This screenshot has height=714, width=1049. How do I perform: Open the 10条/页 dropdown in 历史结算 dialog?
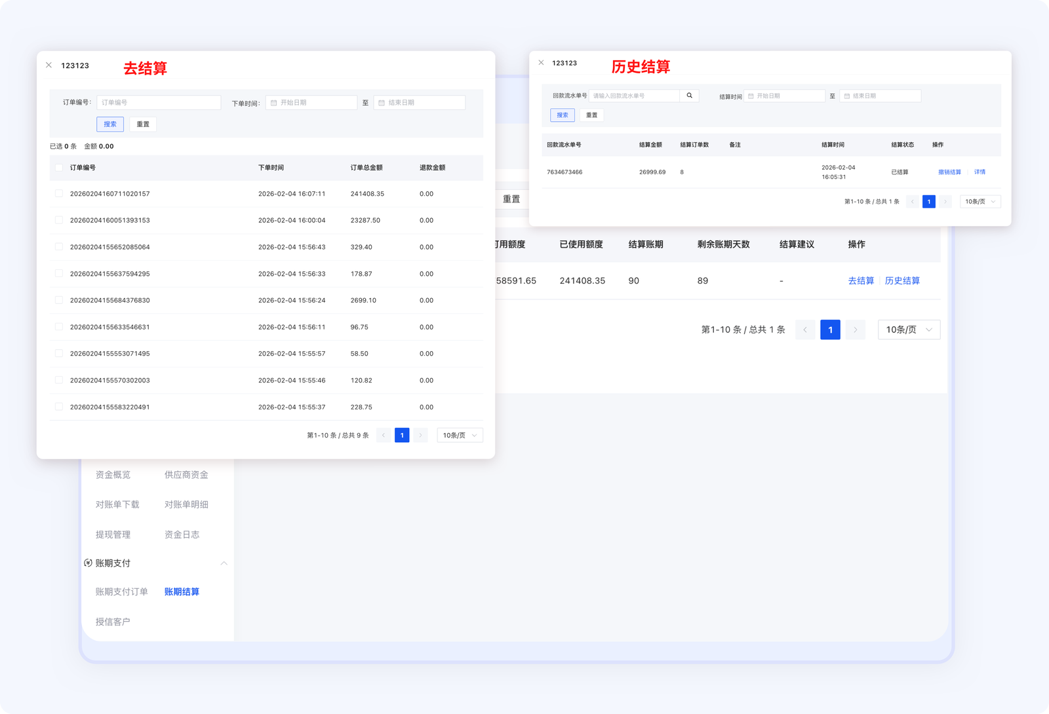980,202
